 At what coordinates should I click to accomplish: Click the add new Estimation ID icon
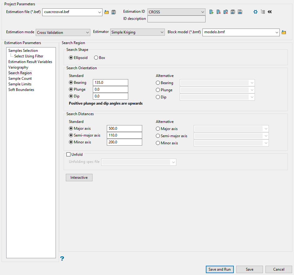coord(211,12)
